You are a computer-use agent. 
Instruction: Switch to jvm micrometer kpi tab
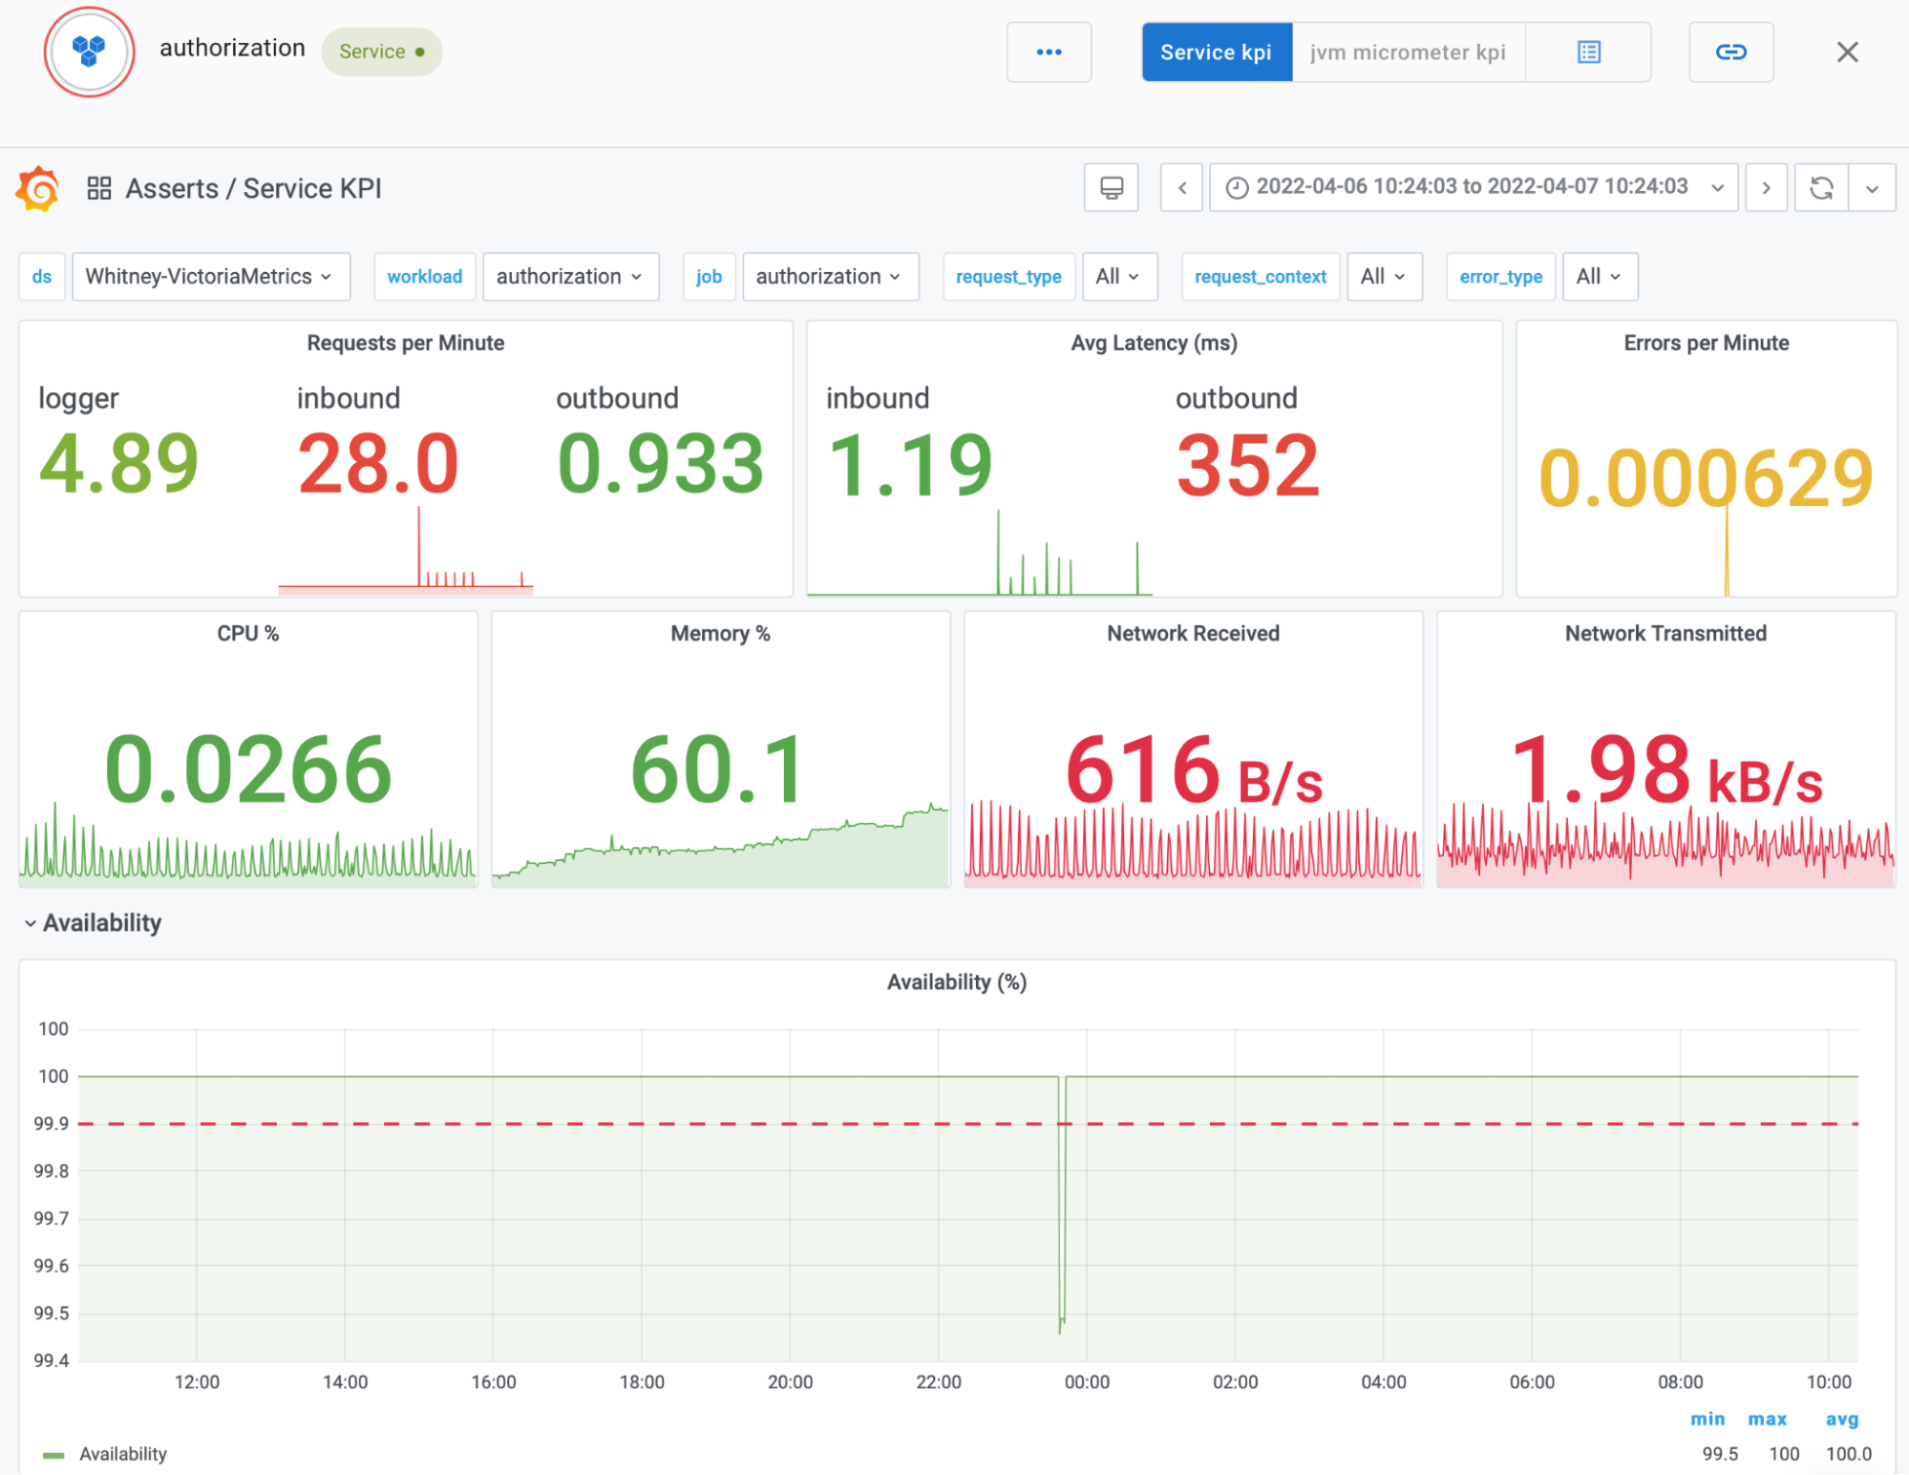[1408, 53]
